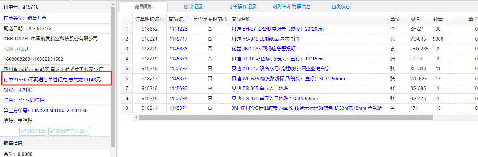Viewport: 478px width, 157px height.
Task: Click the 单位 column header
Action: [398, 19]
